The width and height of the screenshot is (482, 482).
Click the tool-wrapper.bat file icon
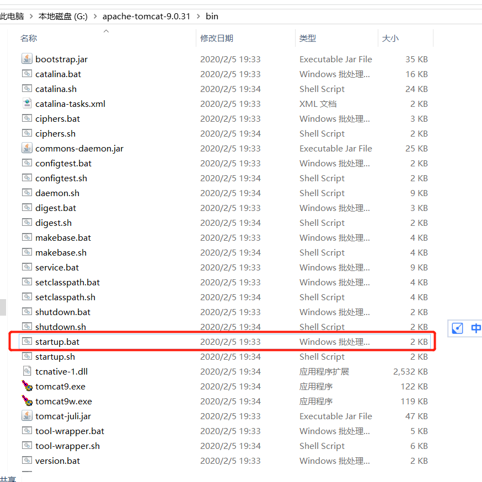tap(27, 430)
